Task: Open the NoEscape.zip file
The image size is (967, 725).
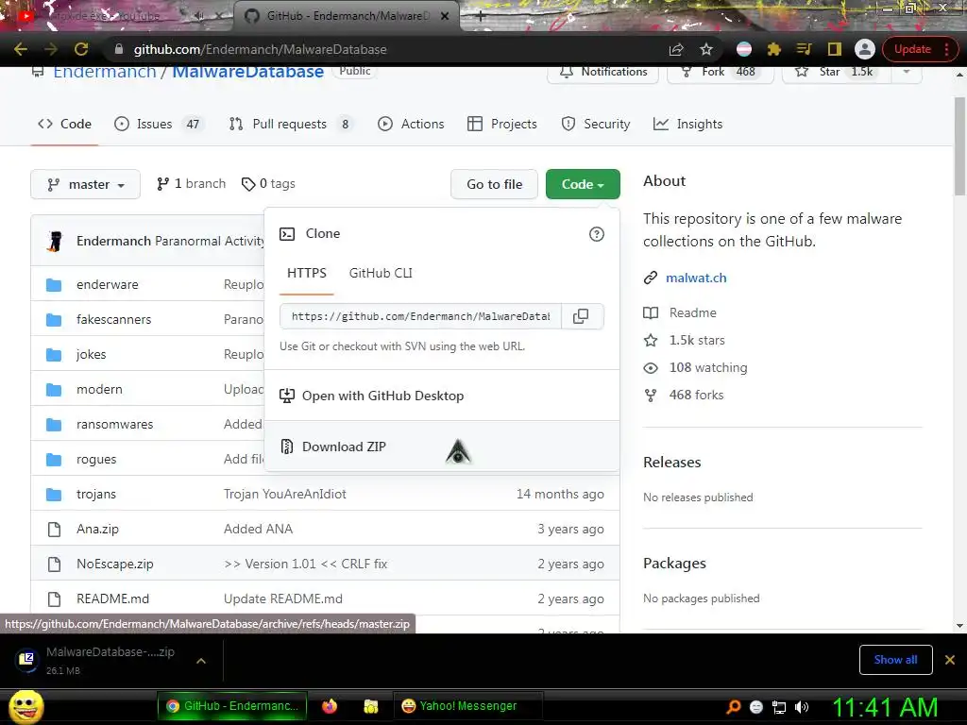Action: coord(114,564)
